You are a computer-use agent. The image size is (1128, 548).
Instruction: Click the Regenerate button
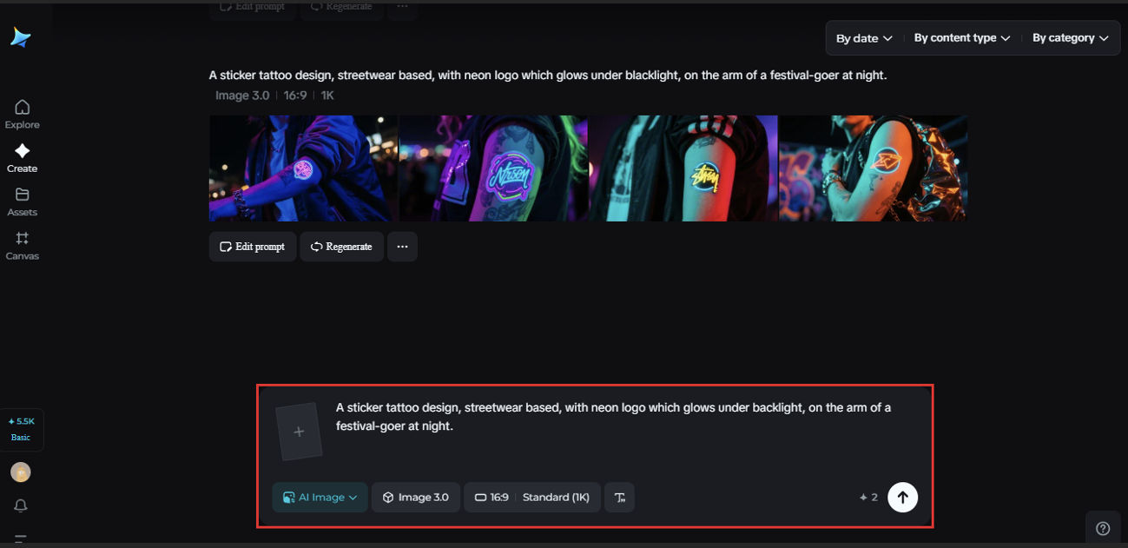pos(341,247)
